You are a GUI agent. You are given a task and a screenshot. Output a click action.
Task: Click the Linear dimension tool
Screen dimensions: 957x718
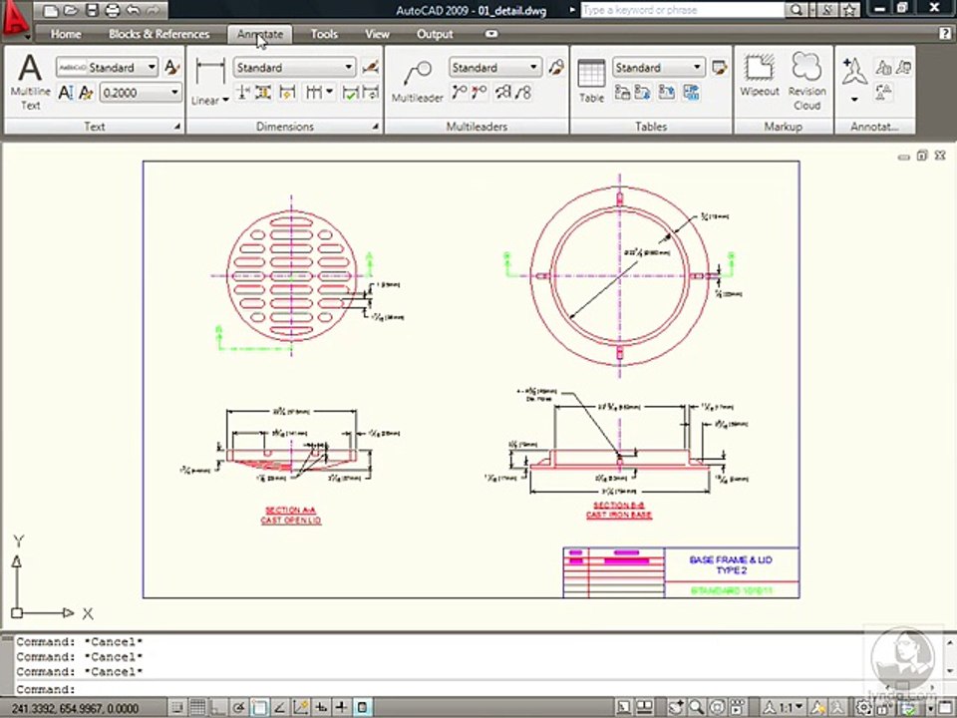[209, 82]
